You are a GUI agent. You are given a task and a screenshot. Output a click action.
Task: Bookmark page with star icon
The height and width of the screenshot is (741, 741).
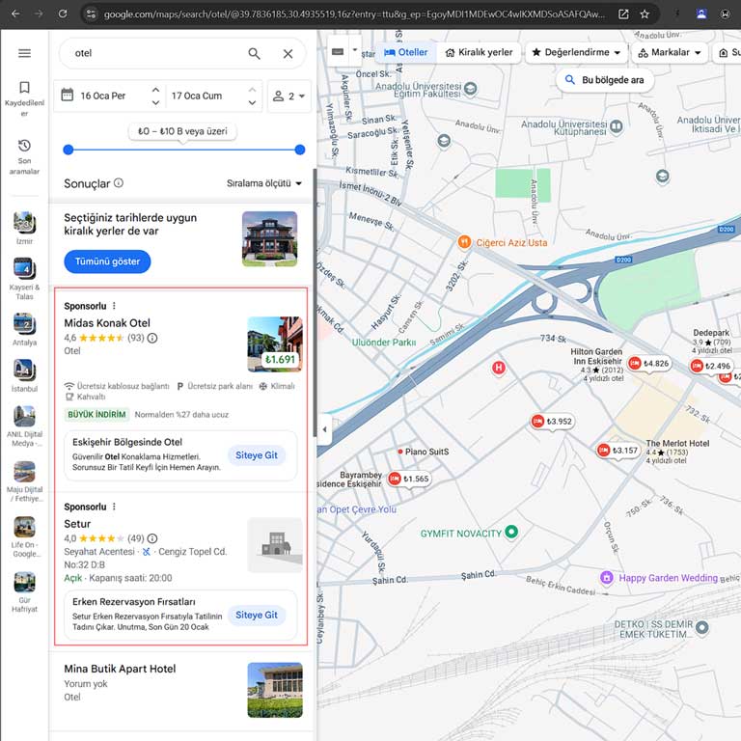pyautogui.click(x=645, y=14)
